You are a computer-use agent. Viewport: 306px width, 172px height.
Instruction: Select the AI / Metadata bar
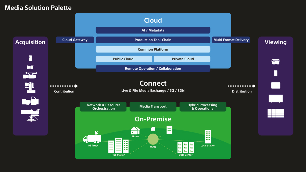click(x=153, y=30)
